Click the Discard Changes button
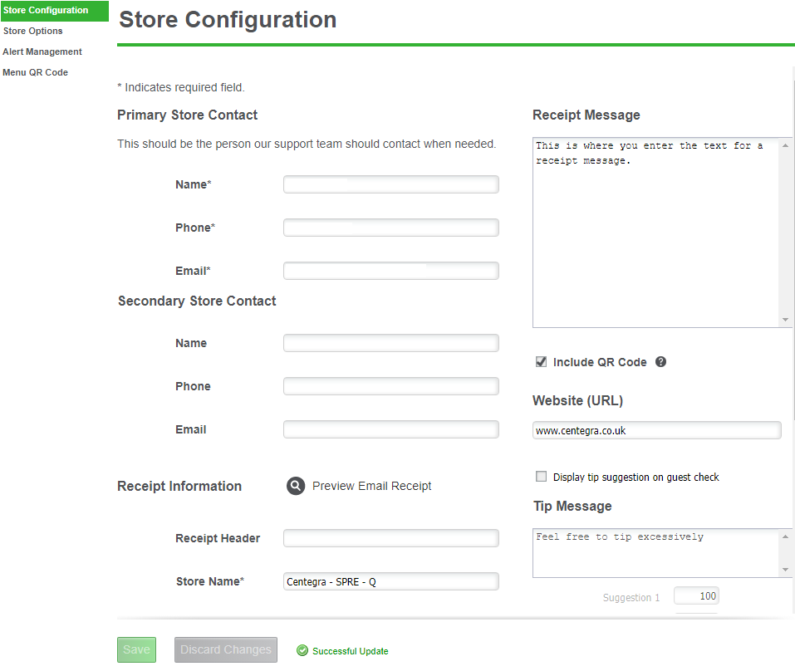Screen dimensions: 795x671 (x=226, y=649)
